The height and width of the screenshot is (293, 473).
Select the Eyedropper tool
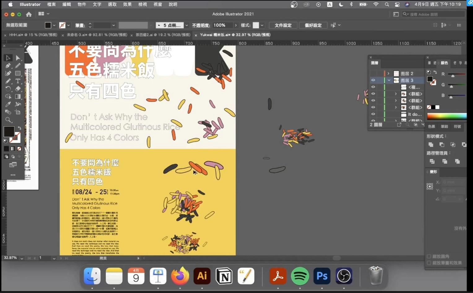(x=8, y=104)
